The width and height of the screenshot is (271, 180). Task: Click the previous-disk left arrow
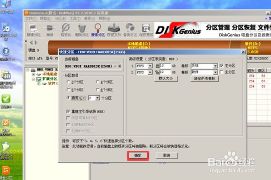coord(31,42)
